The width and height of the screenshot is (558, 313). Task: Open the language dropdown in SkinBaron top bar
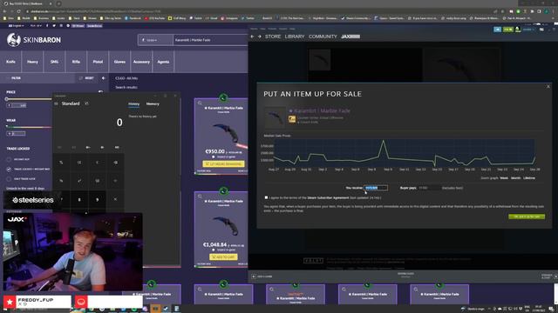[x=17, y=26]
